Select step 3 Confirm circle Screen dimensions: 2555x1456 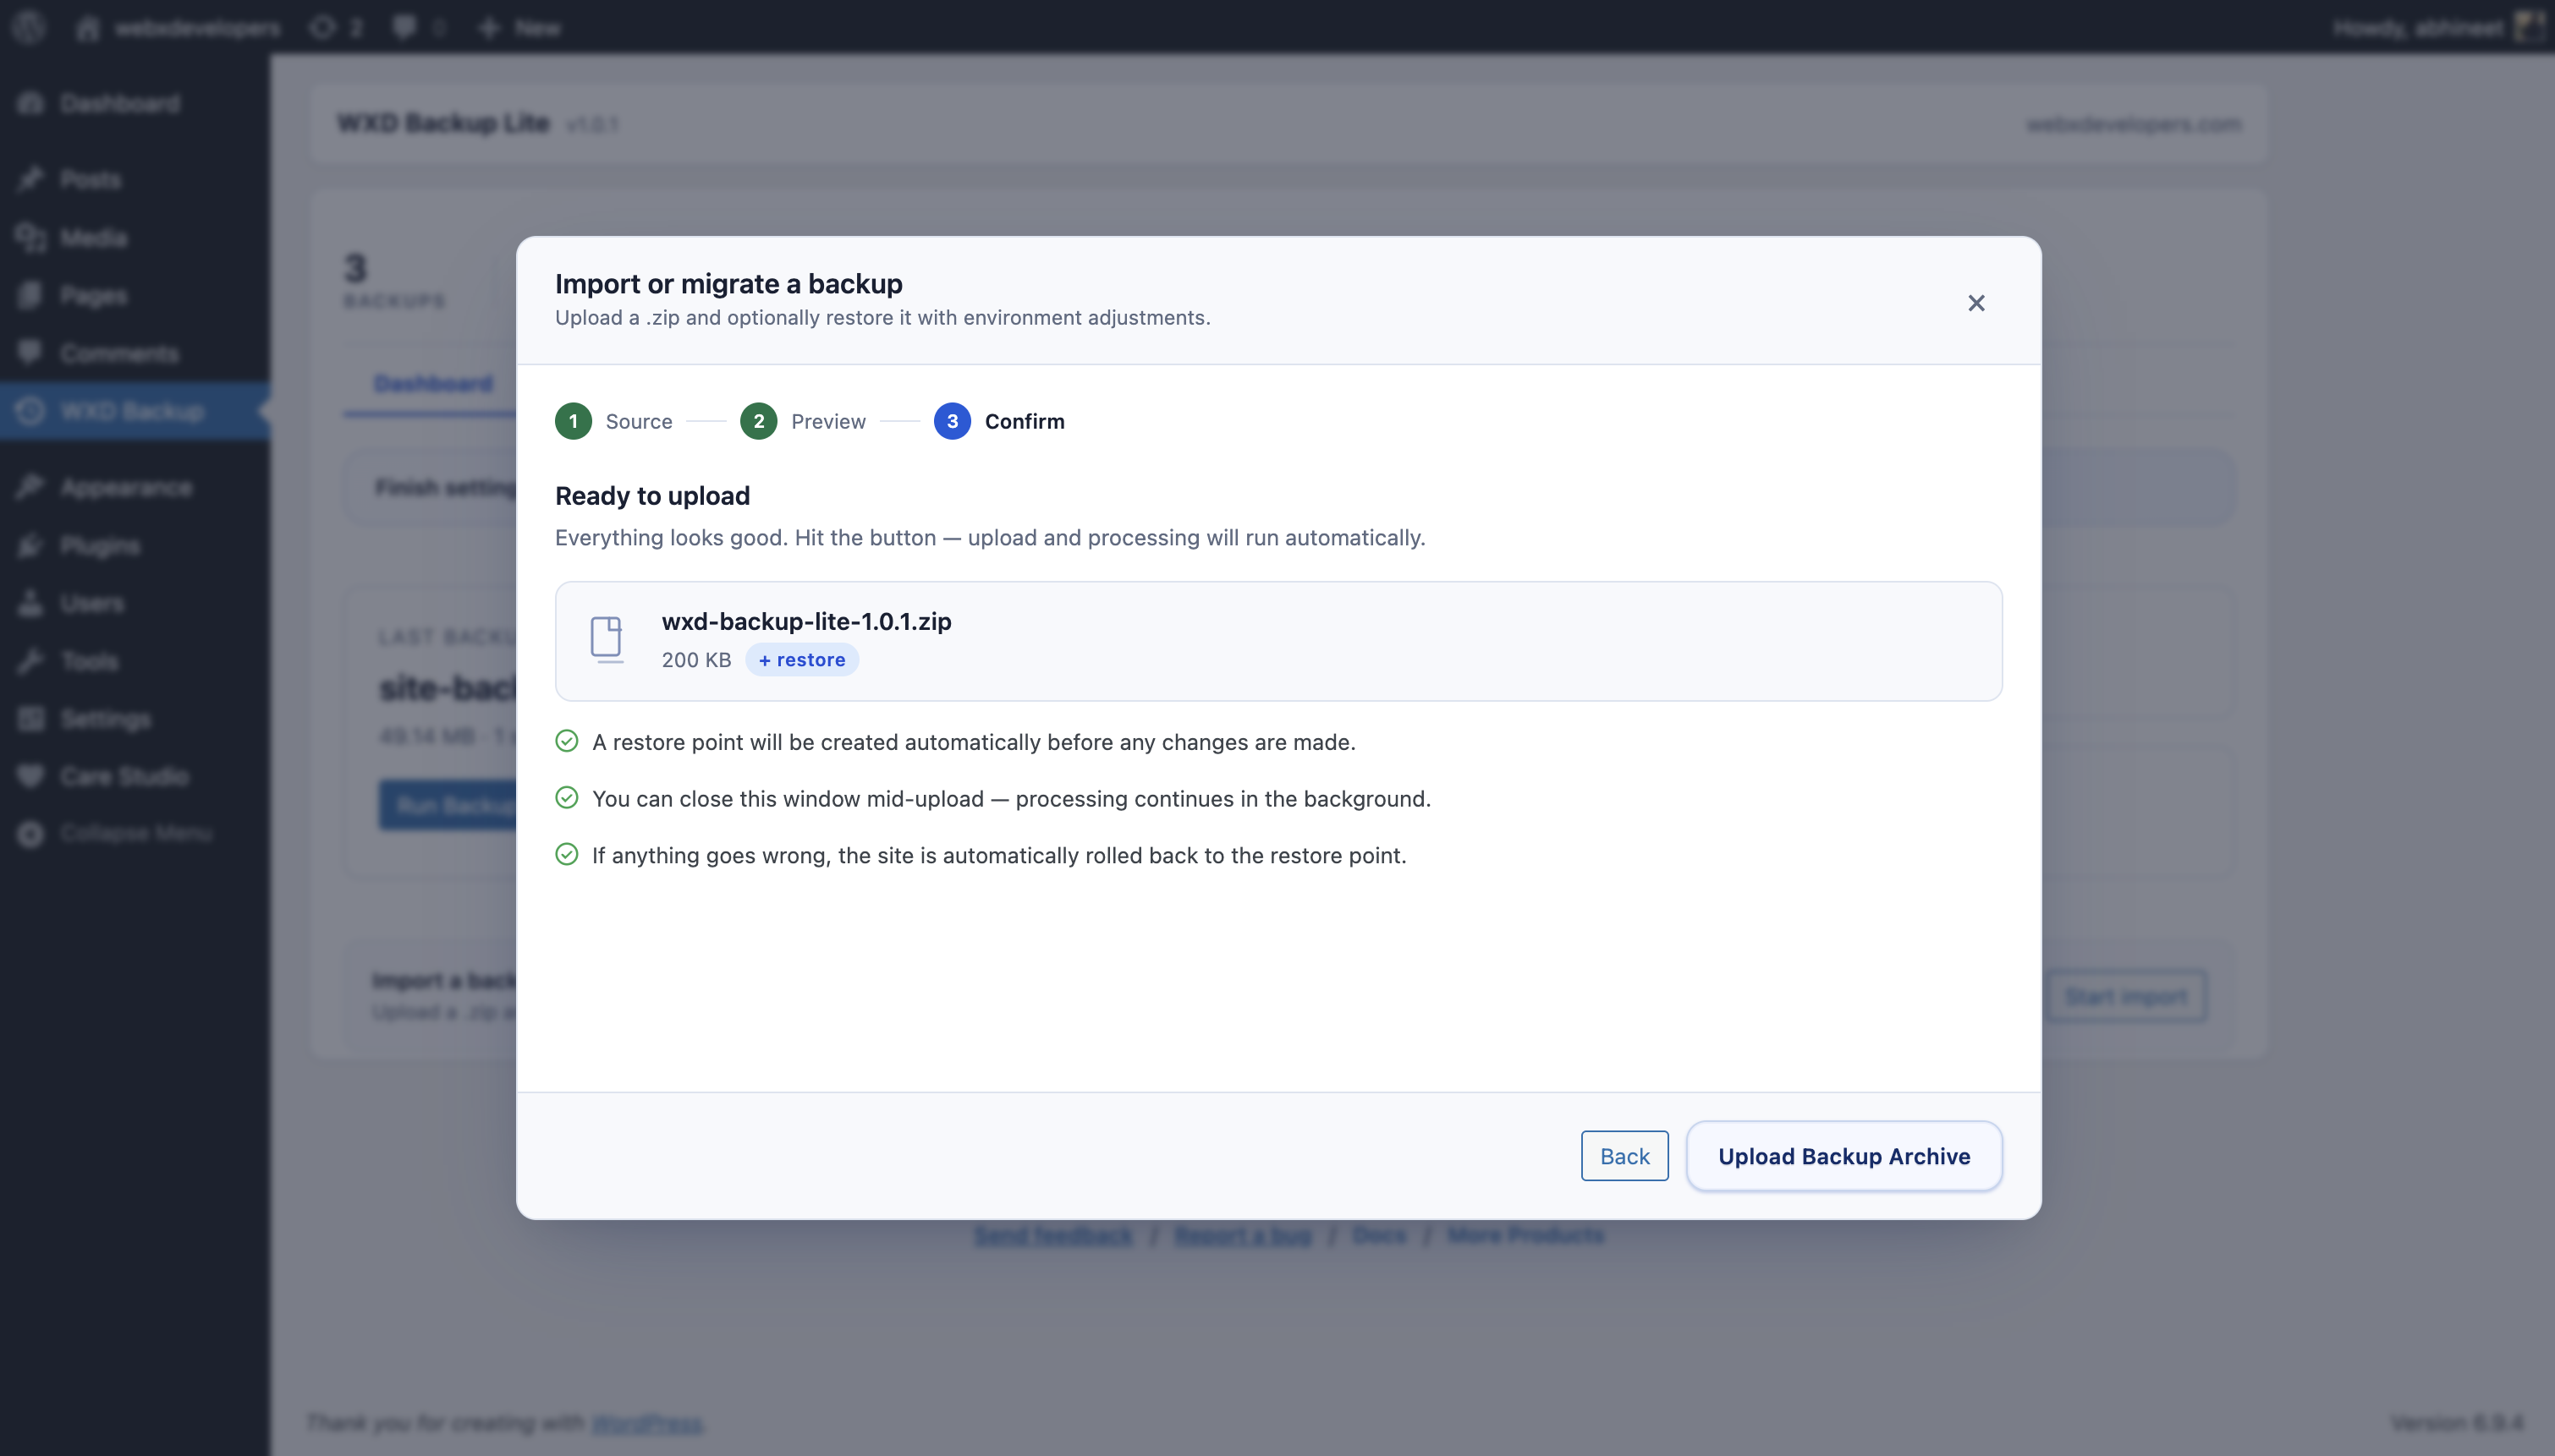[x=953, y=421]
